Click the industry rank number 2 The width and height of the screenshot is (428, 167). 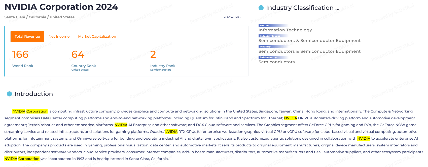tap(153, 54)
